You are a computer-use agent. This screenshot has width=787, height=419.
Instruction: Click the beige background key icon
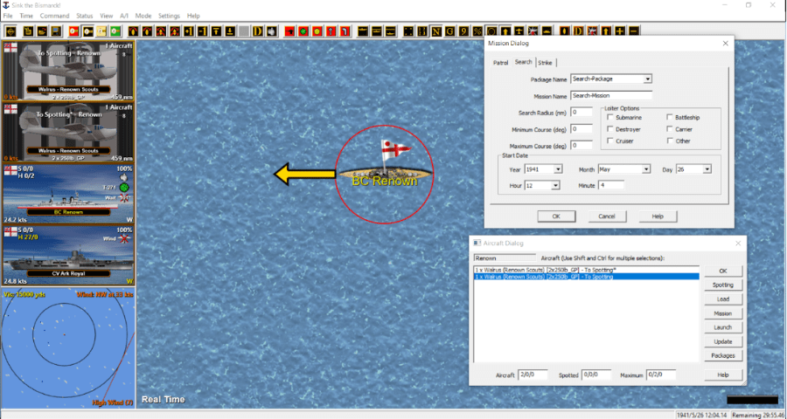tap(101, 31)
